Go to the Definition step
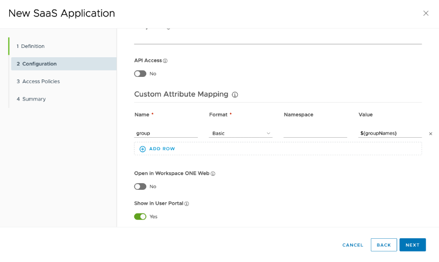Image resolution: width=439 pixels, height=262 pixels. [33, 46]
